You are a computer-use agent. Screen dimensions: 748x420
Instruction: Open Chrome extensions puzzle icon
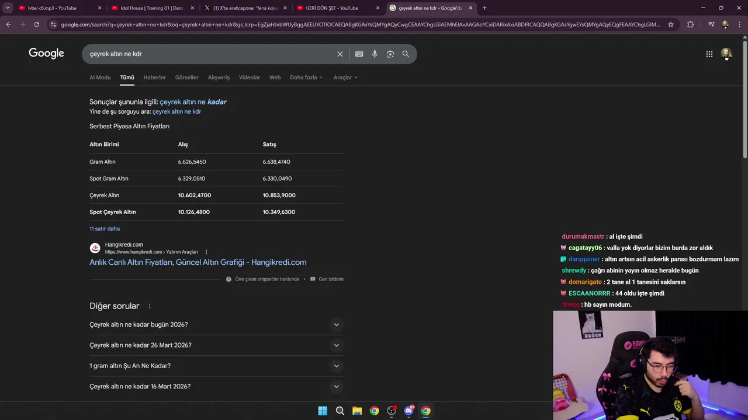click(690, 24)
